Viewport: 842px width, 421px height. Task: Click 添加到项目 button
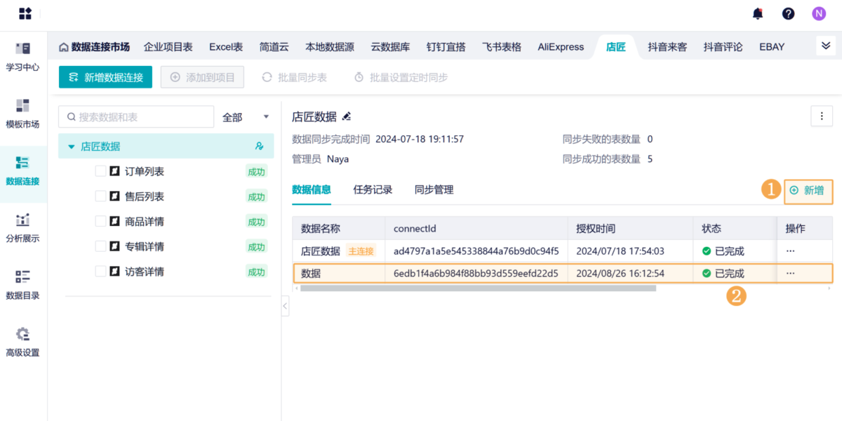202,77
